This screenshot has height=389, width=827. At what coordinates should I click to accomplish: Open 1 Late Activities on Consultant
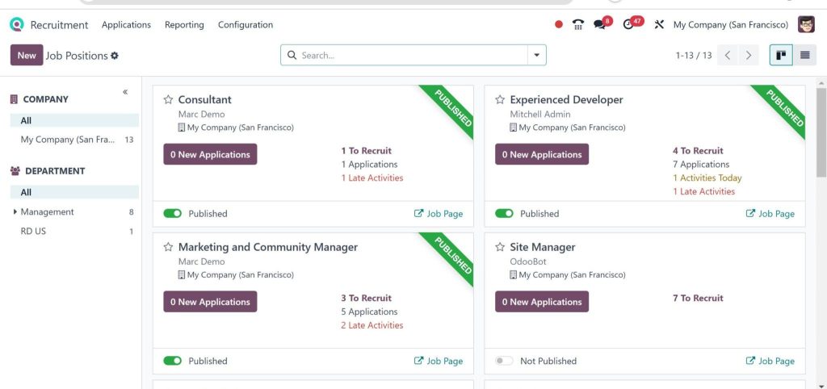click(372, 178)
